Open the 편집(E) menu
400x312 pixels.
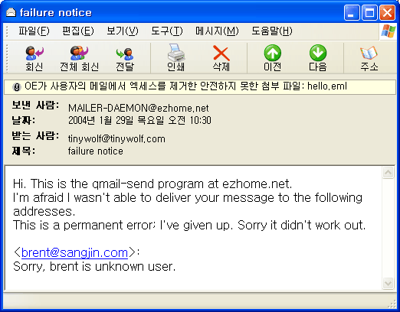tap(78, 31)
